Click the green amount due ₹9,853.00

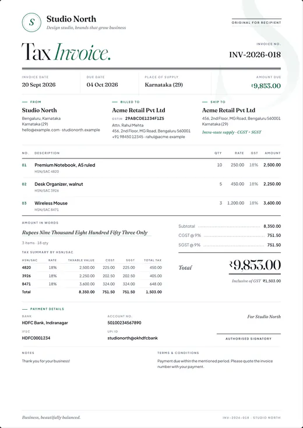tap(266, 86)
